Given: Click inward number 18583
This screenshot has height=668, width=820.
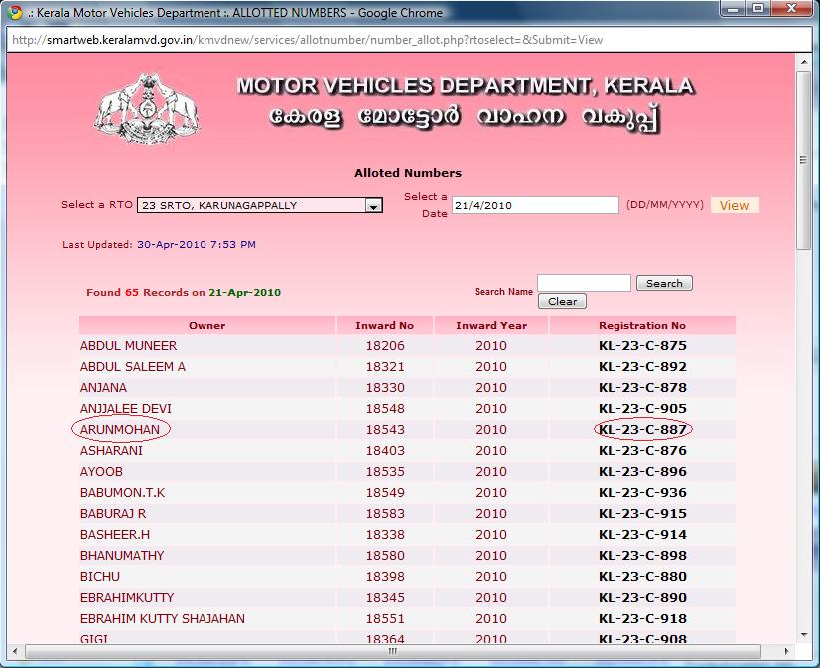Looking at the screenshot, I should pyautogui.click(x=385, y=513).
